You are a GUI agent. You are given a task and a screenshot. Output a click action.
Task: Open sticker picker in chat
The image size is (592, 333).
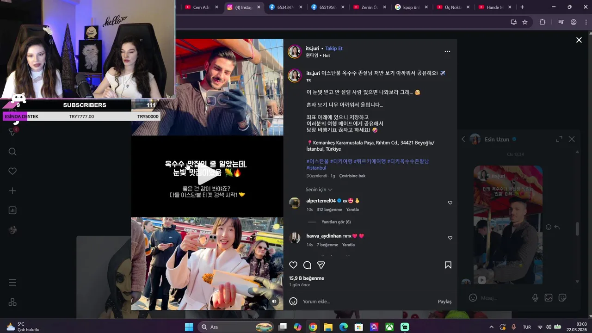click(x=562, y=298)
